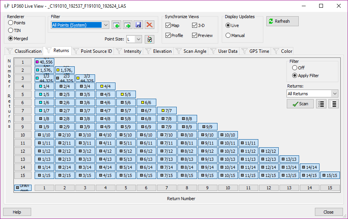Viewport: 348px width, 219px height.
Task: Select the Number of Returns row header 8
Action: [23, 119]
